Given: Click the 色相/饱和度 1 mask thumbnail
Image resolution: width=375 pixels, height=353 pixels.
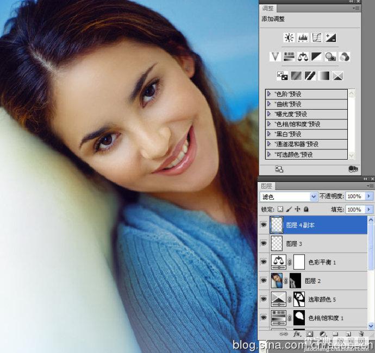Looking at the screenshot, I should (299, 318).
